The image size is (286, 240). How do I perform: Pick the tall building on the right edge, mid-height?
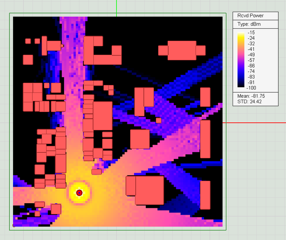(x=205, y=139)
